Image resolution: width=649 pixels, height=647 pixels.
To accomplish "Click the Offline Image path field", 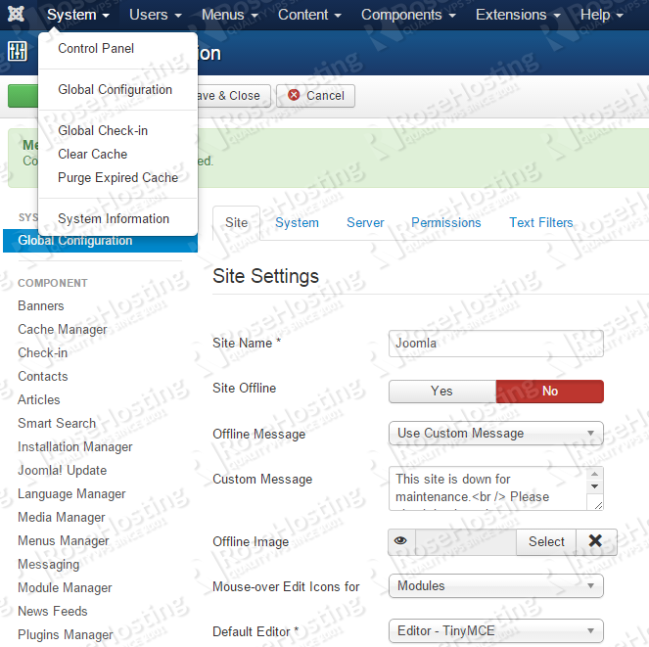I will [466, 541].
